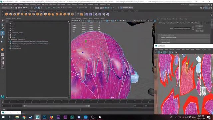Toggle the outliner layout icon at toolbox bottom
The width and height of the screenshot is (213, 120).
click(2, 67)
